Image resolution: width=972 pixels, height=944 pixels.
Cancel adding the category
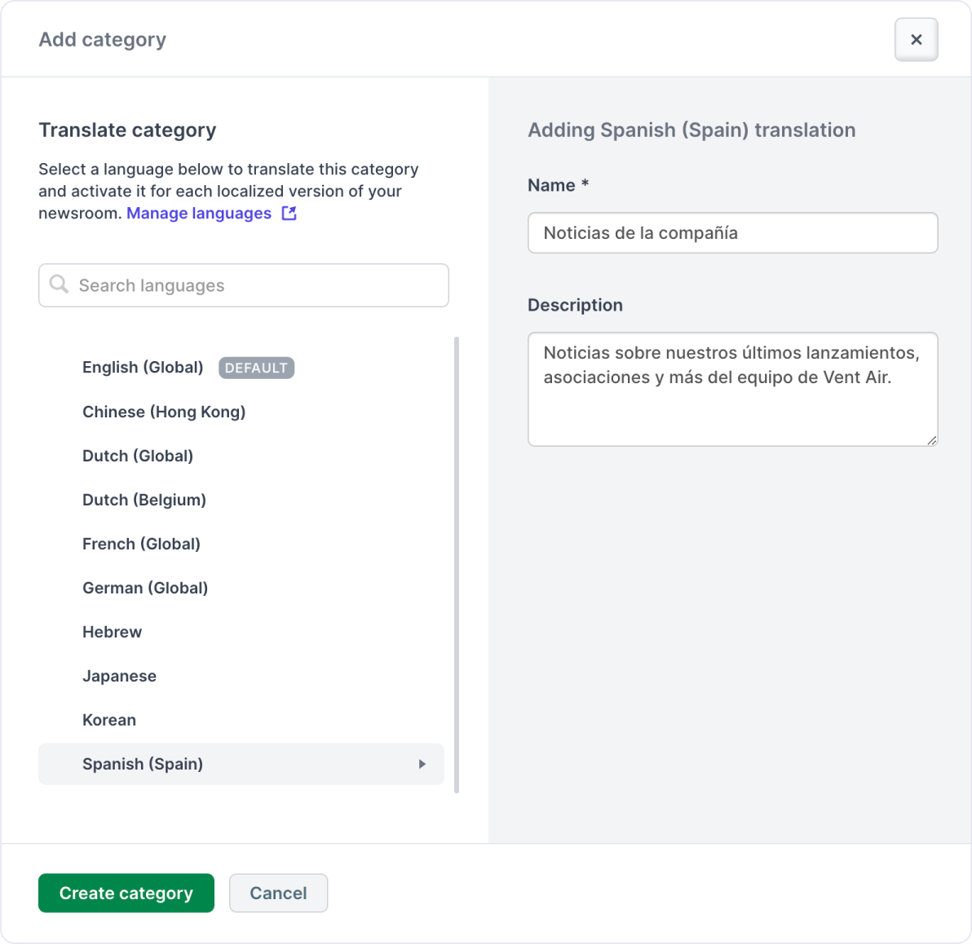278,893
